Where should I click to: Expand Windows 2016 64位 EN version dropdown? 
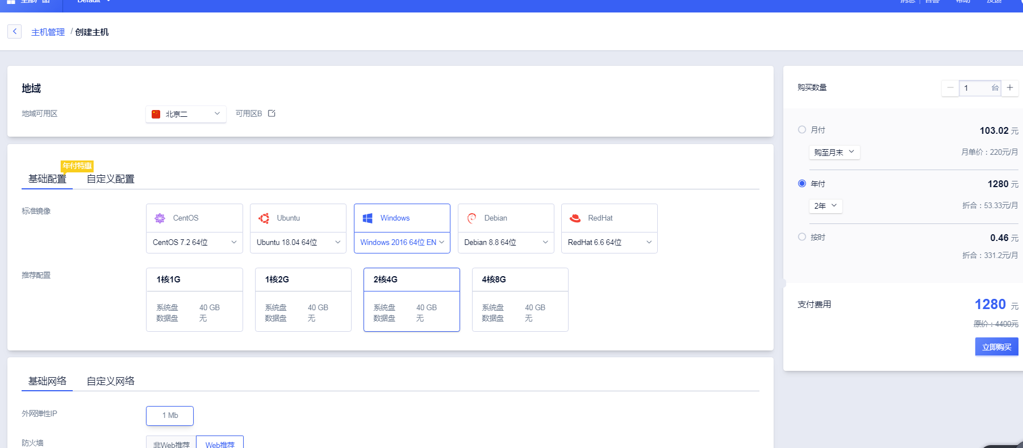(x=402, y=243)
